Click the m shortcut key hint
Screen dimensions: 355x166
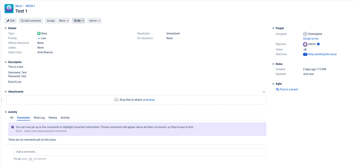pyautogui.click(x=31, y=159)
